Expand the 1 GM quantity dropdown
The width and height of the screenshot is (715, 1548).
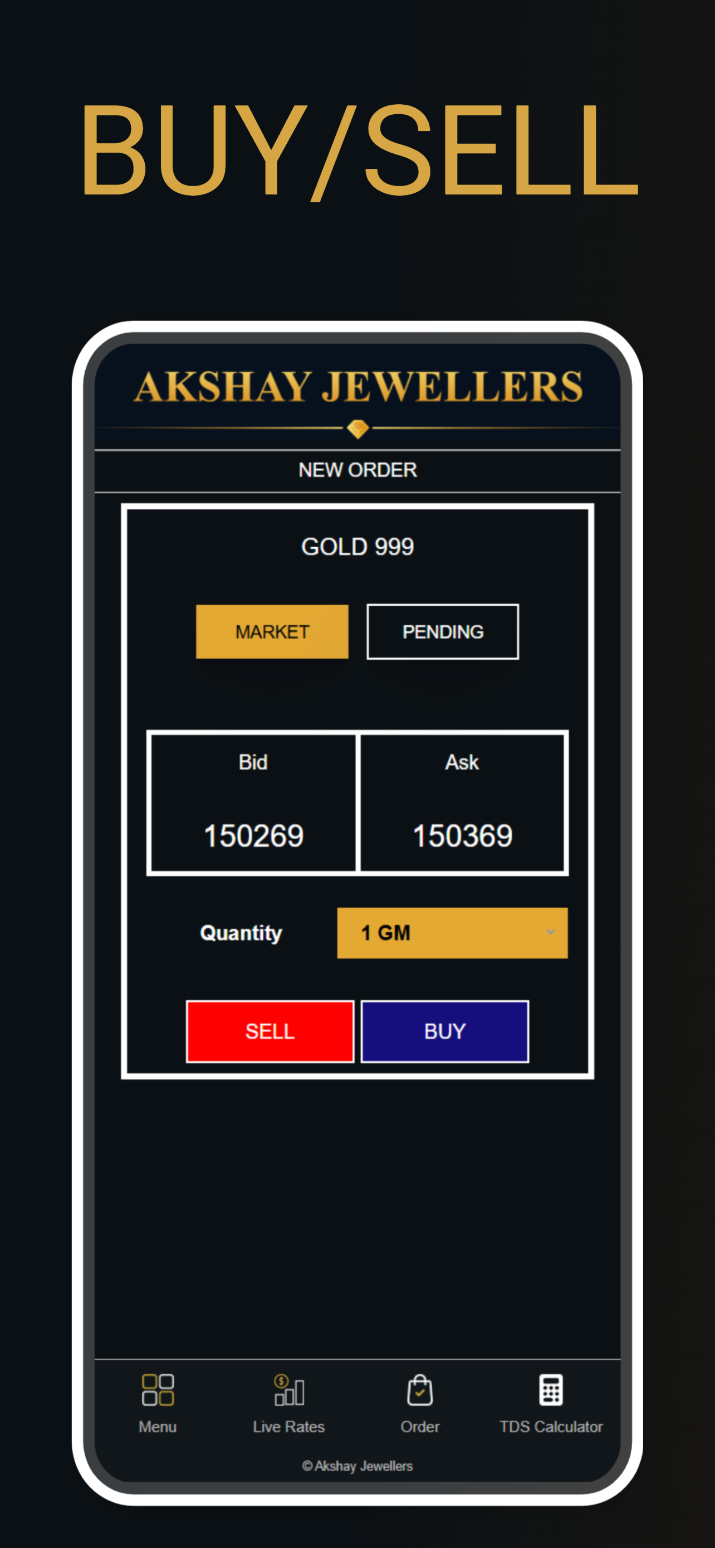pyautogui.click(x=452, y=933)
